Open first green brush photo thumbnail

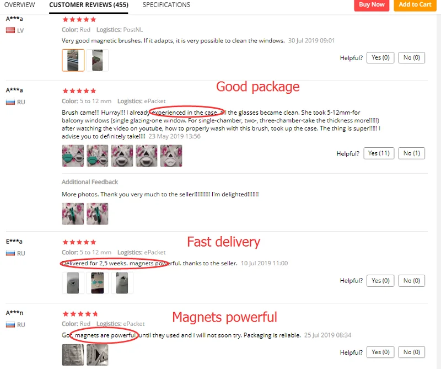tap(73, 156)
